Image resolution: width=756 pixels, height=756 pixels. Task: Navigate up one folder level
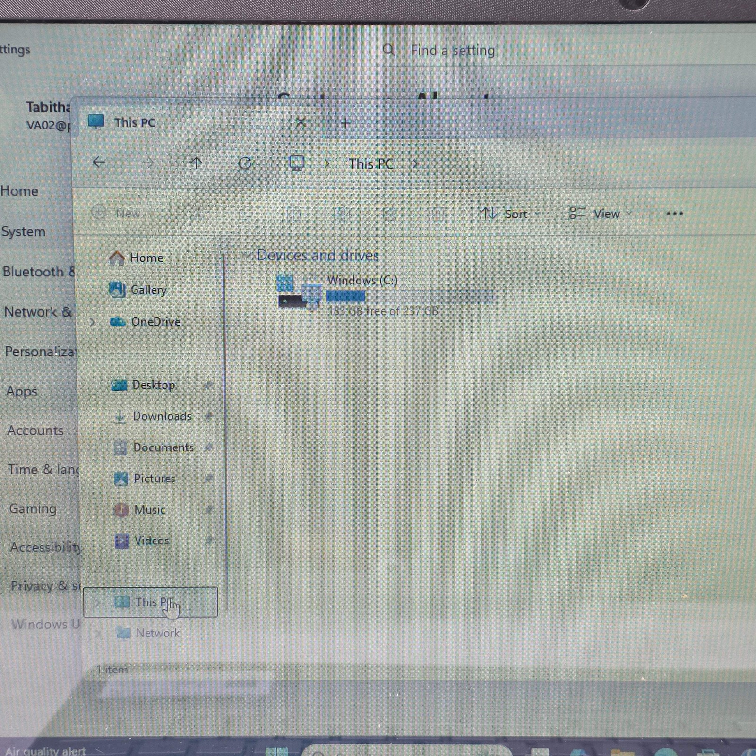196,163
